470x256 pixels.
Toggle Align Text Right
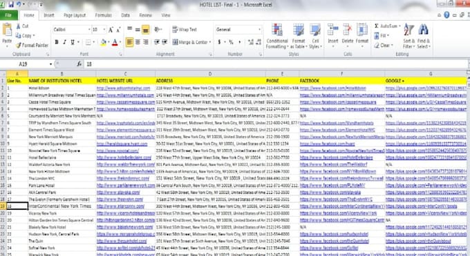145,42
